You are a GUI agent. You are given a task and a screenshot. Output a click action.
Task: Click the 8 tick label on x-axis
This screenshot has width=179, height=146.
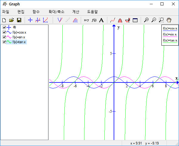pyautogui.click(x=166, y=86)
